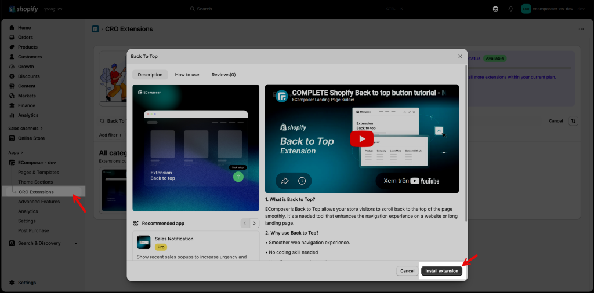Viewport: 594px width, 293px height.
Task: Open the notifications bell icon
Action: click(x=510, y=9)
